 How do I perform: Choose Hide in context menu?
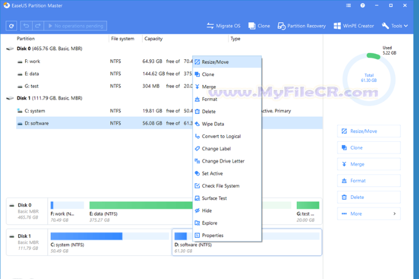coord(227,210)
